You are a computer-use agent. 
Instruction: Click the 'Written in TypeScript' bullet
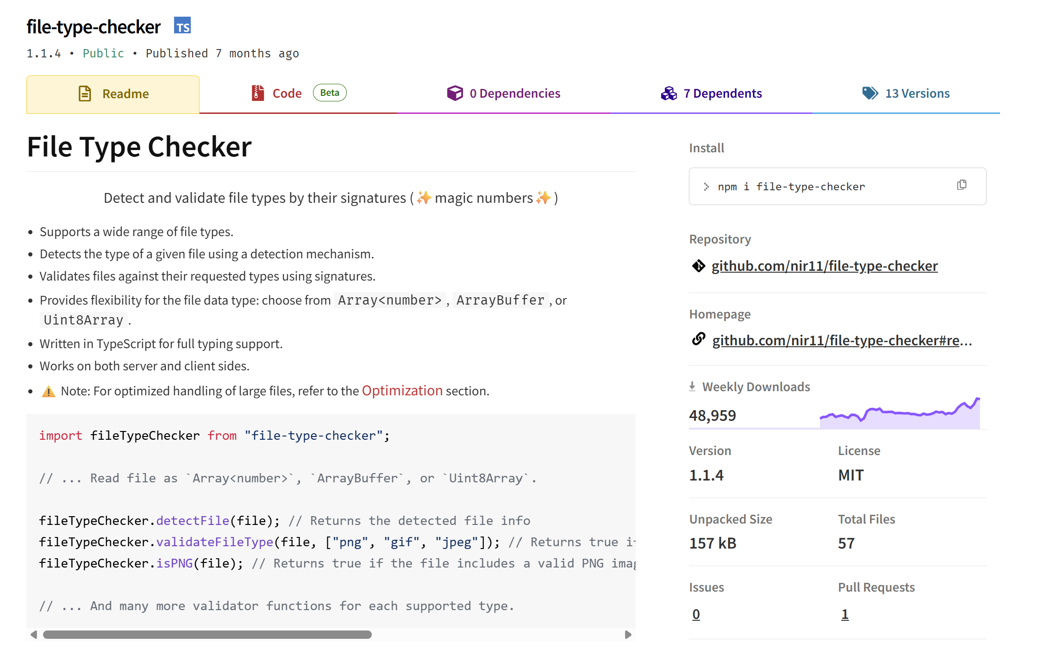pyautogui.click(x=161, y=343)
